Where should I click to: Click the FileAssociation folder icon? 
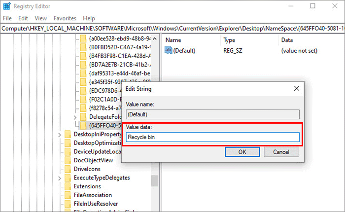tap(68, 195)
